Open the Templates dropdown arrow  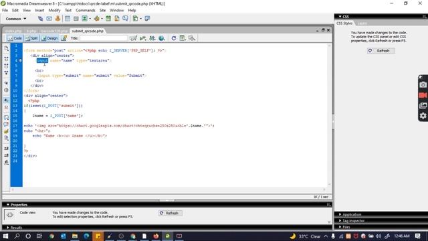coord(140,19)
